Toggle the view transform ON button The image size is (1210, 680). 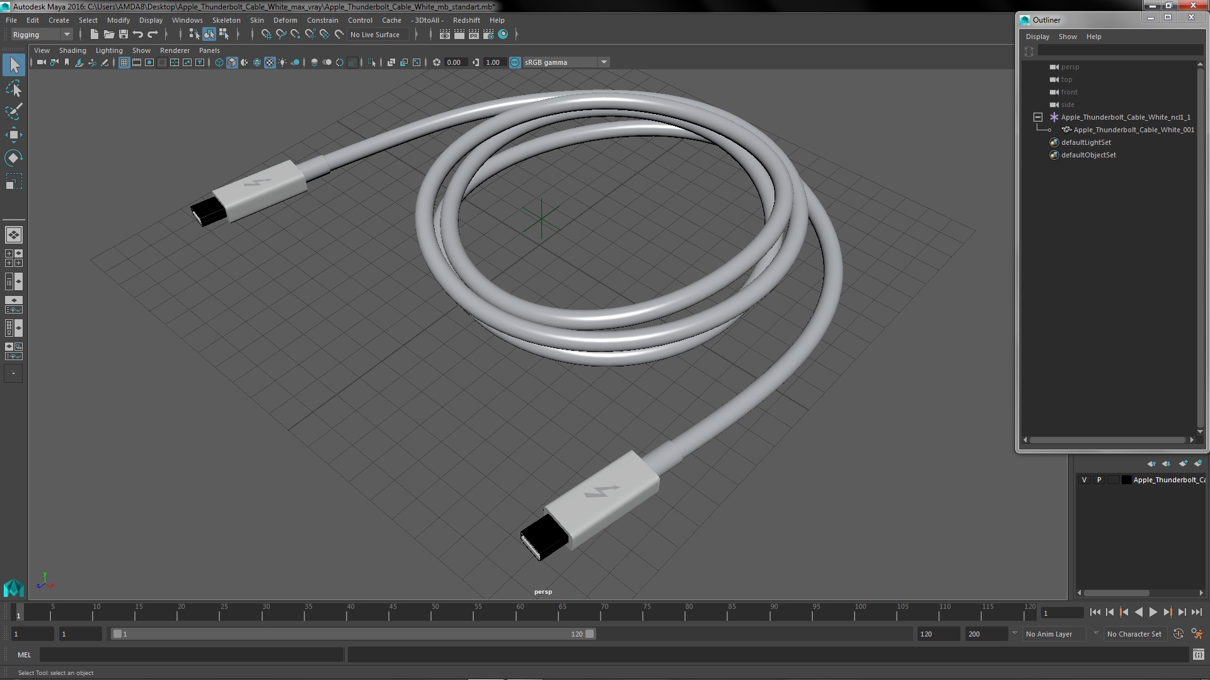tap(515, 62)
